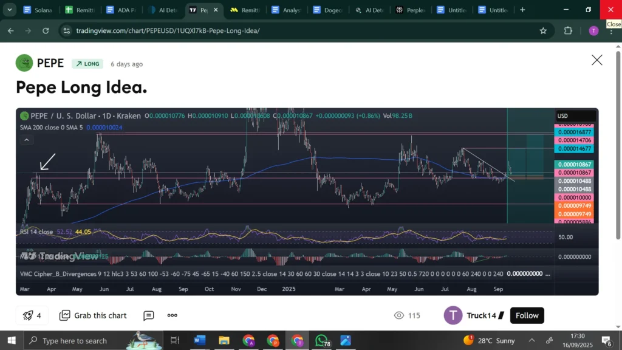Image resolution: width=622 pixels, height=350 pixels.
Task: Go forward in browser history
Action: pyautogui.click(x=28, y=30)
